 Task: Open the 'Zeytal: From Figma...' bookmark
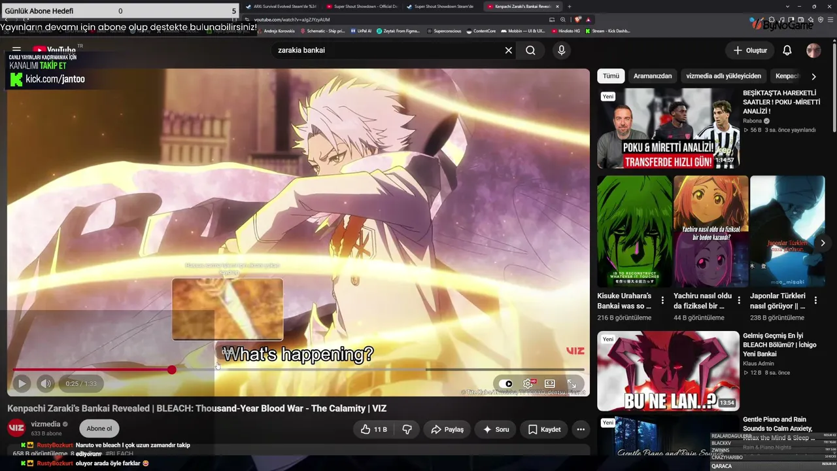click(x=399, y=31)
